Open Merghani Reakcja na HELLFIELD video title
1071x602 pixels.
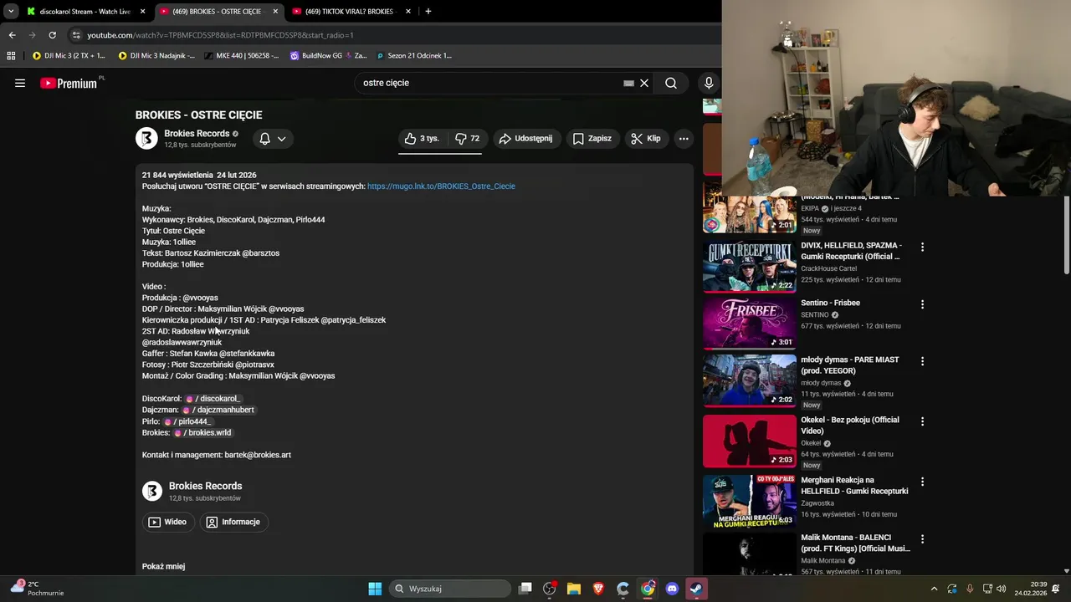(854, 486)
